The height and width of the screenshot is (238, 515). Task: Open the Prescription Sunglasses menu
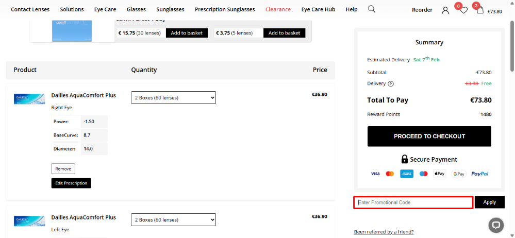click(225, 9)
